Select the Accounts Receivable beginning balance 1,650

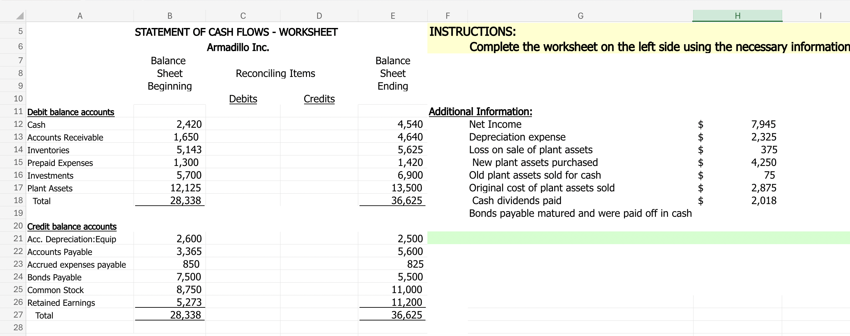click(x=169, y=137)
